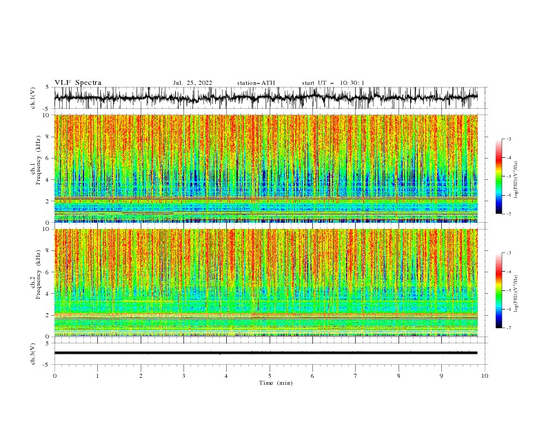
Task: Click the "8" tick label on time axis
Action: pos(398,376)
